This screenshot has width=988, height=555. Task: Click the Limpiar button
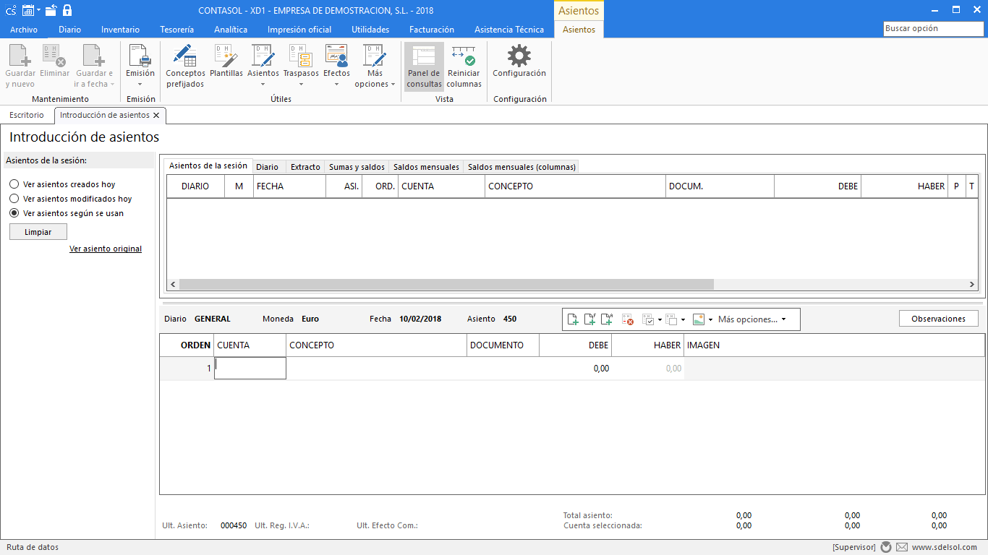point(38,232)
